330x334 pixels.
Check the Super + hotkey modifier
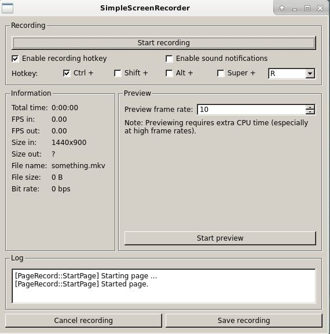click(x=221, y=73)
